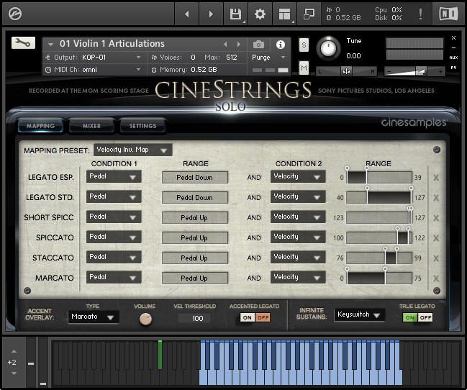
Task: Open instrument edit mode with wrench icon
Action: click(23, 43)
